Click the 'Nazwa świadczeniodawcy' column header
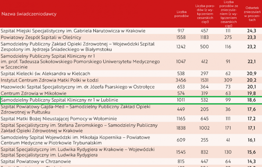This screenshot has width=262, height=167. click(29, 14)
